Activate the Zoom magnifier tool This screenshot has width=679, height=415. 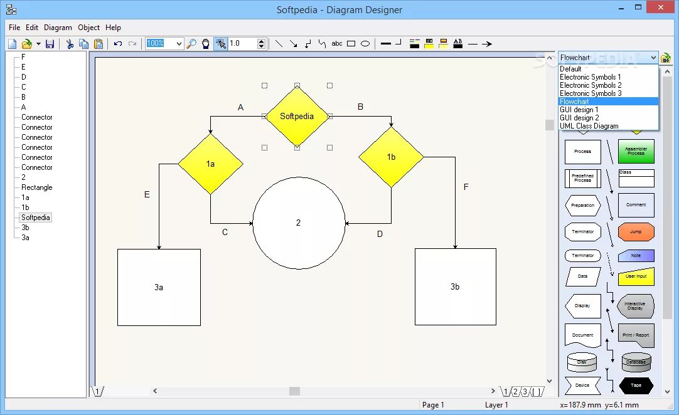193,43
